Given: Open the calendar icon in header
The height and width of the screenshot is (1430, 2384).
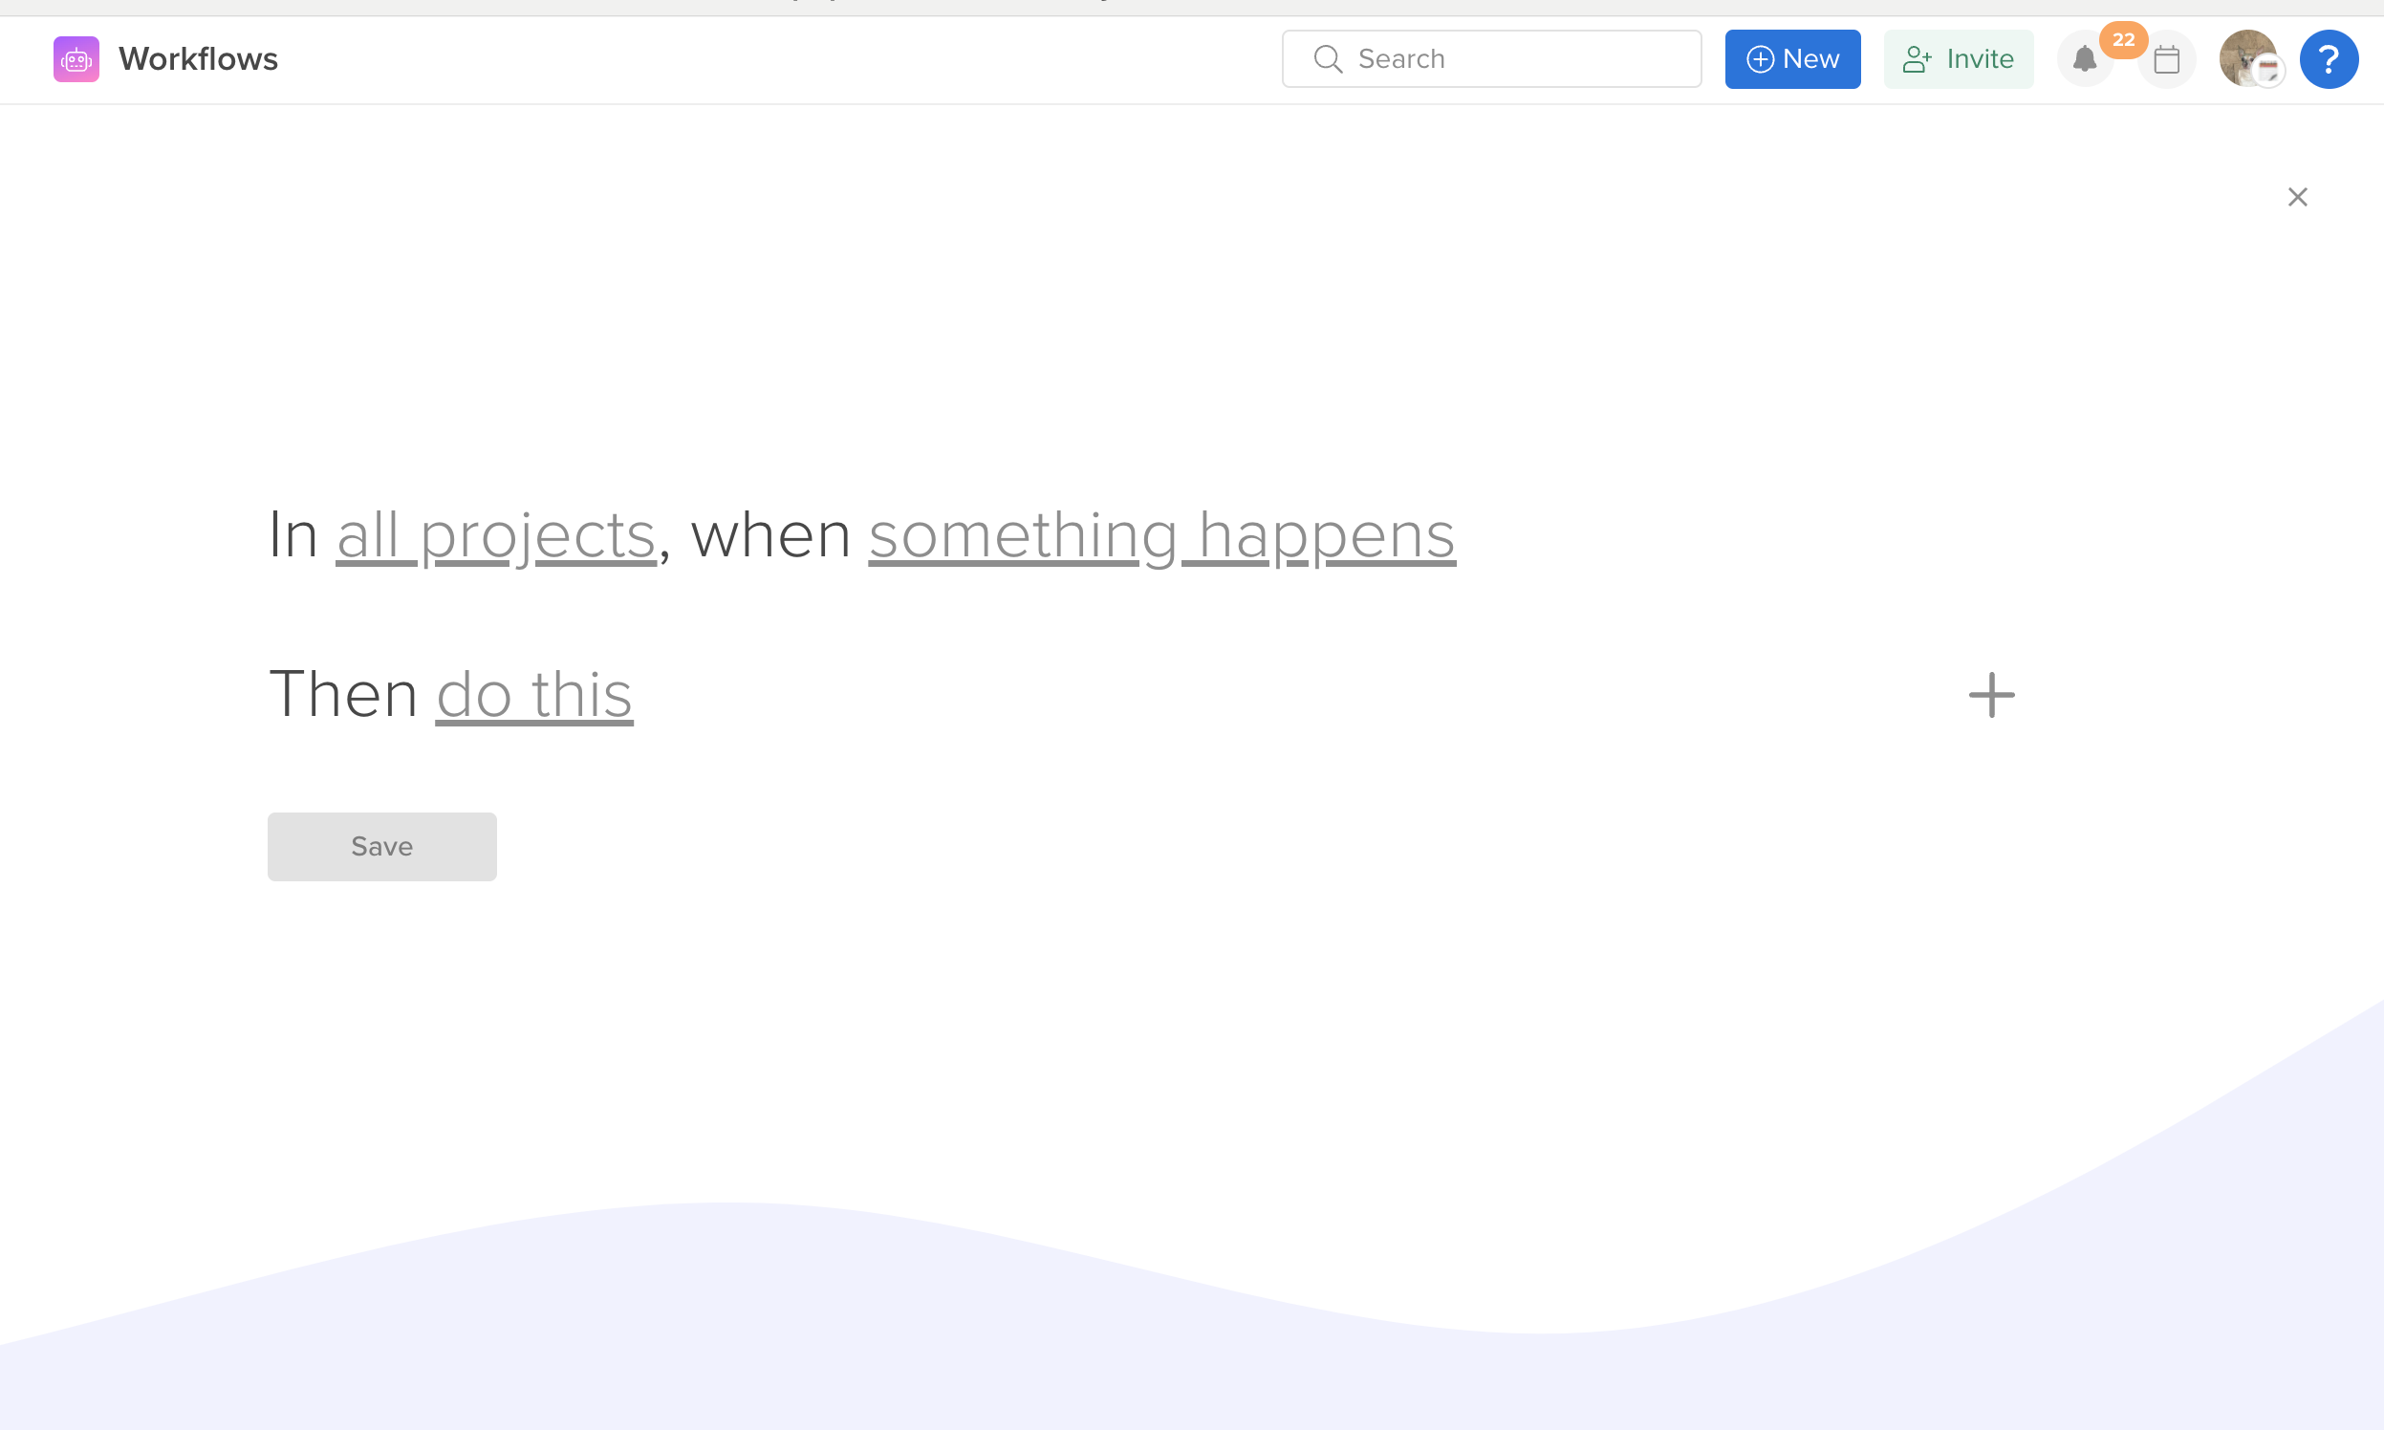Looking at the screenshot, I should [2166, 58].
